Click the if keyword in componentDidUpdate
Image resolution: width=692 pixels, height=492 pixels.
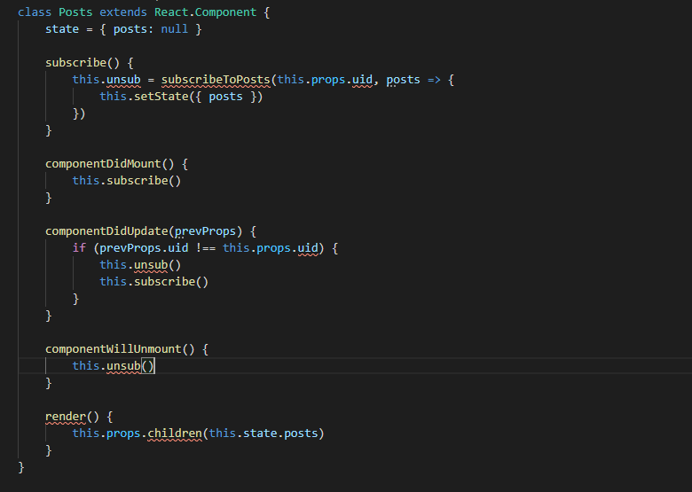pyautogui.click(x=79, y=248)
